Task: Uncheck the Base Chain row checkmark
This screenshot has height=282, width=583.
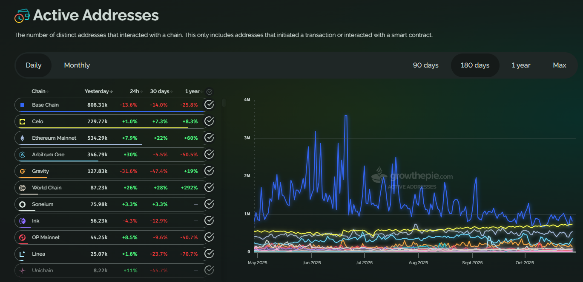Action: pos(209,104)
